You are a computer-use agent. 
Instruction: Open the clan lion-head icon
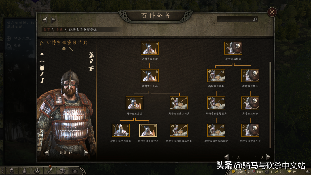pyautogui.click(x=62, y=171)
